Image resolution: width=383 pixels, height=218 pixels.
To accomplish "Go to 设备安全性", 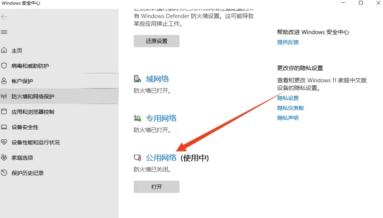I will pos(25,127).
